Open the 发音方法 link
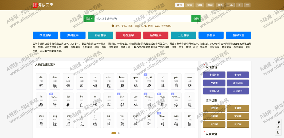284x138 pixels. (238, 83)
